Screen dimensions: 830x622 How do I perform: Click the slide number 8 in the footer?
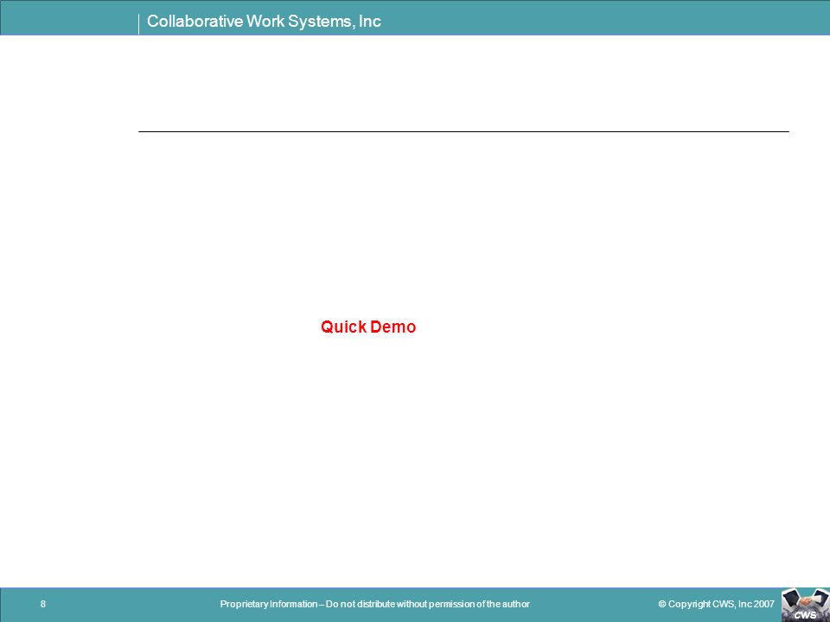tap(43, 604)
